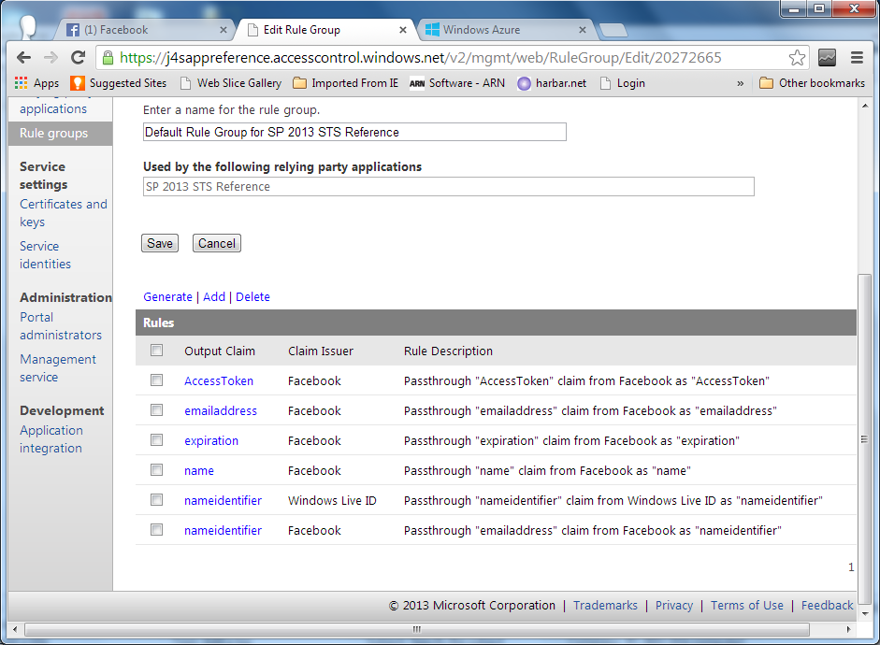This screenshot has height=645, width=880.
Task: Open the Apps bookmarks shortcut
Action: click(x=36, y=83)
